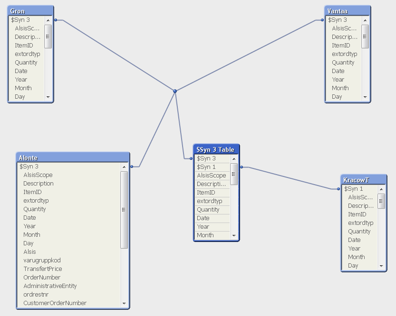This screenshot has width=396, height=316.
Task: Click scroll up arrow in KracowT table
Action: click(x=381, y=189)
